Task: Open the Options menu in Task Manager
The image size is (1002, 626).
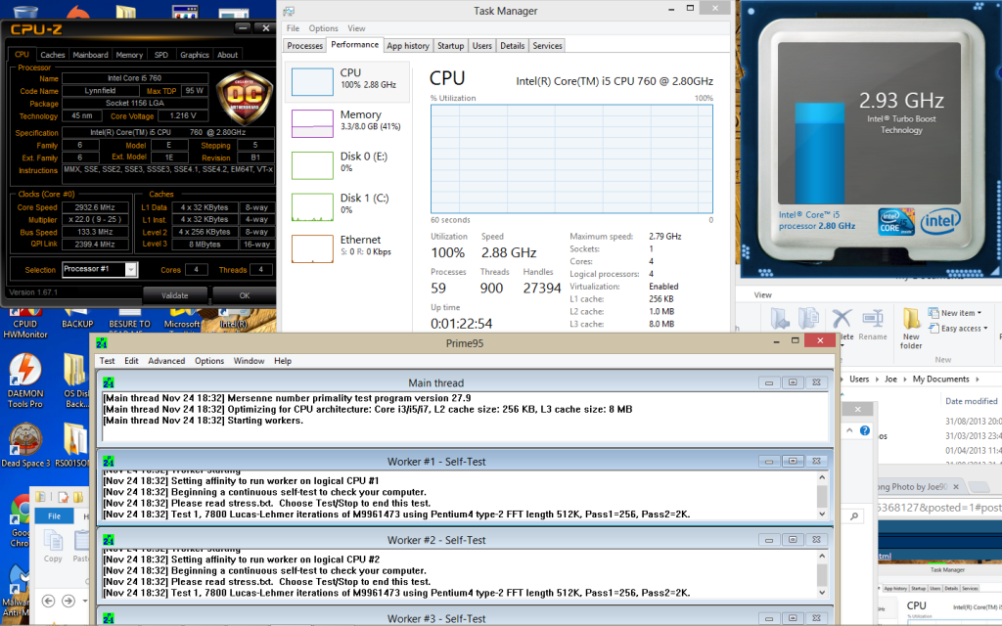Action: (x=323, y=28)
